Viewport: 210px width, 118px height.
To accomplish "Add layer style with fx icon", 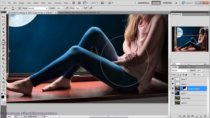I will pyautogui.click(x=184, y=116).
